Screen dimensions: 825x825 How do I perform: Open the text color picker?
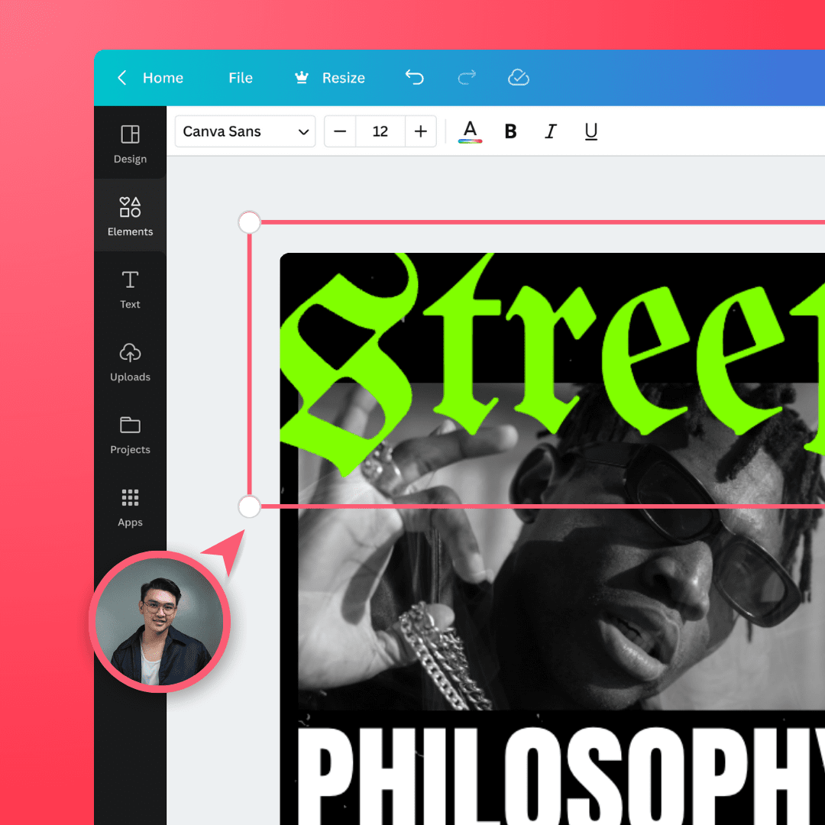coord(470,131)
